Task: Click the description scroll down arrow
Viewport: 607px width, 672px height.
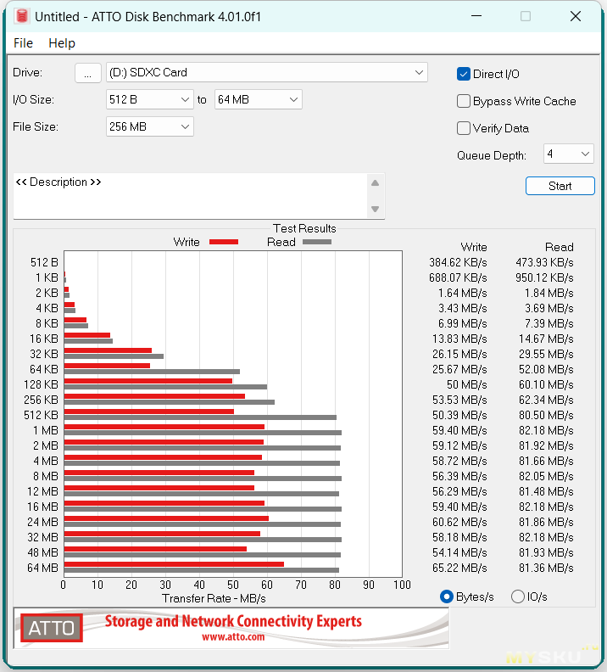Action: tap(375, 209)
